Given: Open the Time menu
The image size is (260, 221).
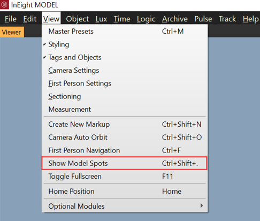Looking at the screenshot, I should click(122, 19).
